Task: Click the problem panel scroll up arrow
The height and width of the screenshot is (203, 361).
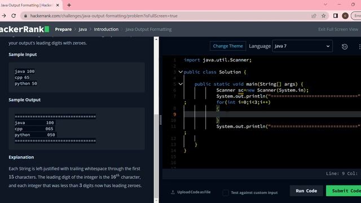Action: point(156,39)
